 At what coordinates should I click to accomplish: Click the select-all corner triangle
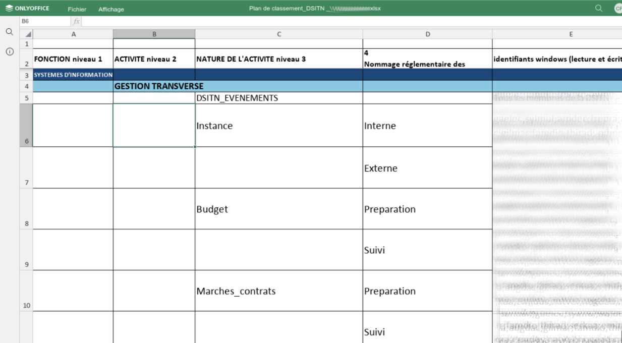[x=28, y=34]
